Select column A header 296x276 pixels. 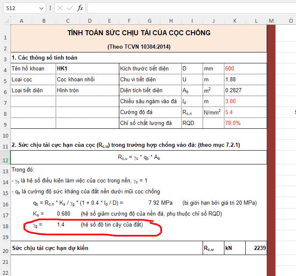[21, 21]
